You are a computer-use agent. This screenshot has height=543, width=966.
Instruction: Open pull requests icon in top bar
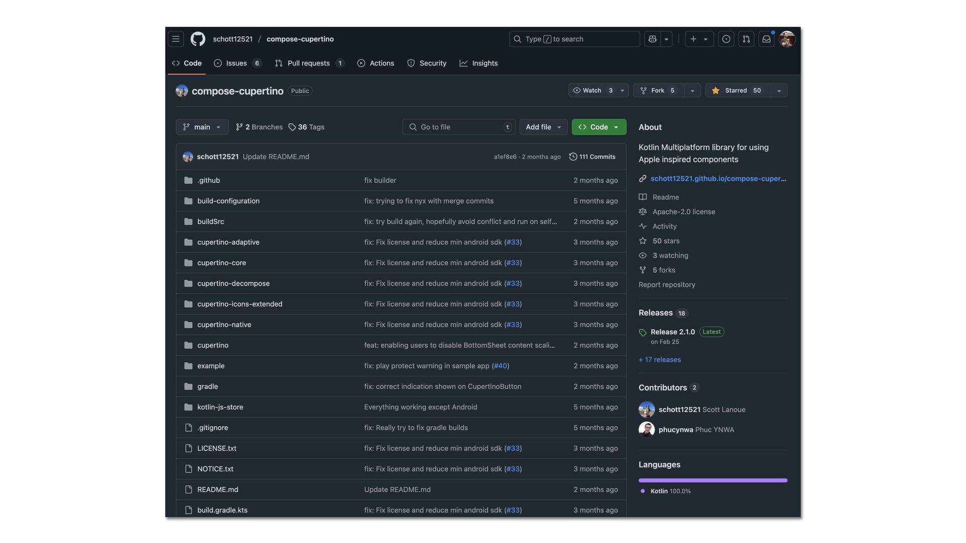[746, 39]
